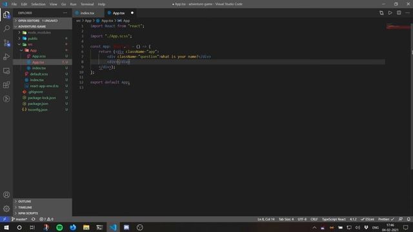Open the Windows Start menu
The image size is (413, 232).
pyautogui.click(x=6, y=227)
